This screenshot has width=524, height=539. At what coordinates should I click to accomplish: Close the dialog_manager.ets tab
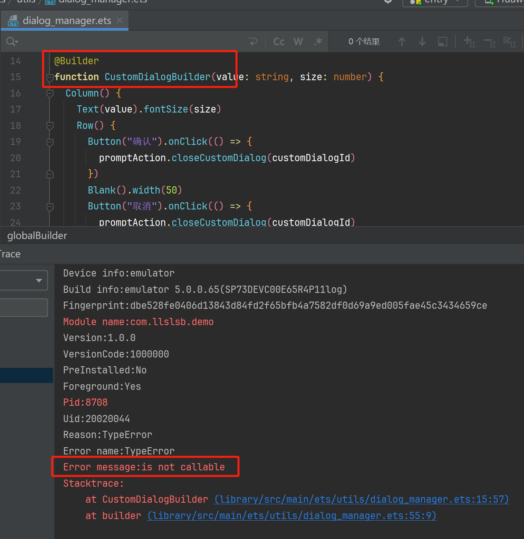pos(120,20)
